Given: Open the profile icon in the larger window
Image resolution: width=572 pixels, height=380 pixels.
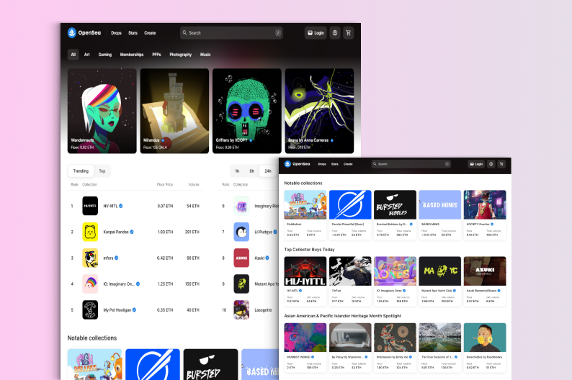Looking at the screenshot, I should [x=335, y=33].
